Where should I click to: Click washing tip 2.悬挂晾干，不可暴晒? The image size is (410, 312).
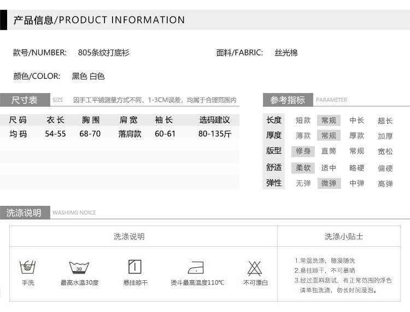pos(325,270)
